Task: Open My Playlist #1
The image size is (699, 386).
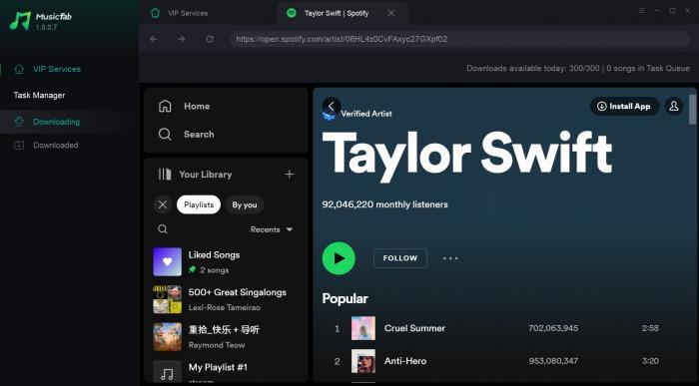Action: (x=226, y=371)
